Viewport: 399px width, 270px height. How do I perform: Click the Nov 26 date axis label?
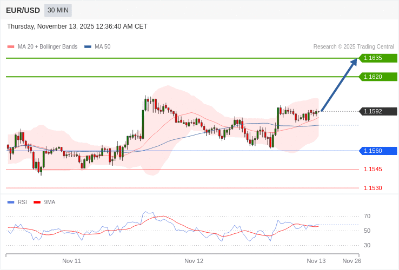coord(351,261)
